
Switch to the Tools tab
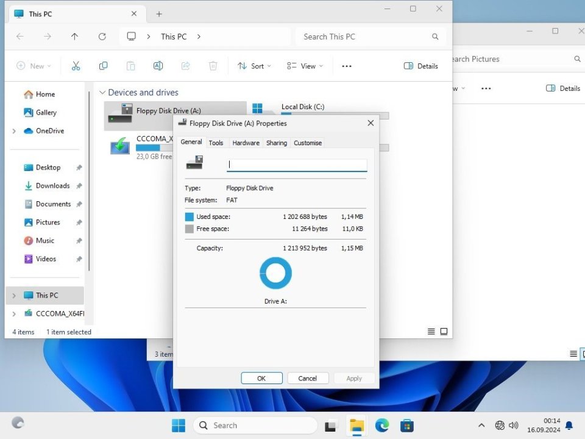216,143
